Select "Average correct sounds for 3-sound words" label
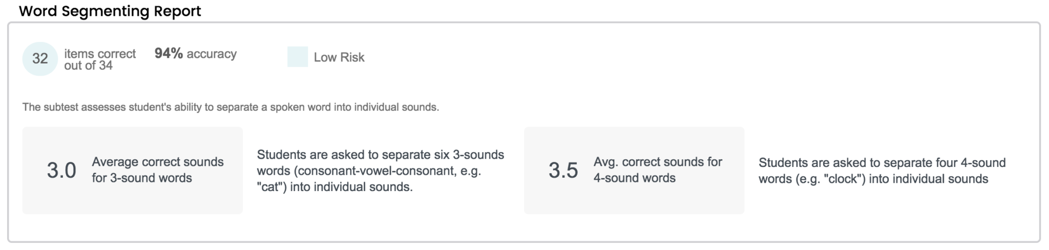 [157, 170]
